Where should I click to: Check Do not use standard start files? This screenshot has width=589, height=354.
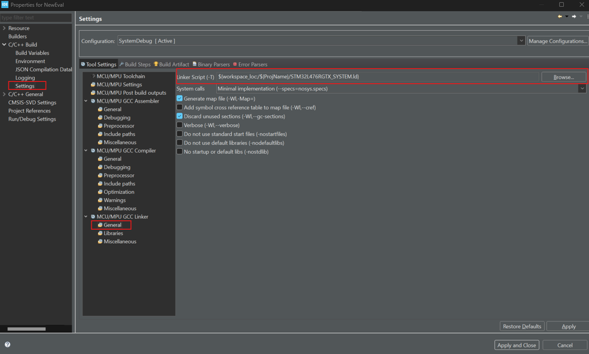pos(179,134)
